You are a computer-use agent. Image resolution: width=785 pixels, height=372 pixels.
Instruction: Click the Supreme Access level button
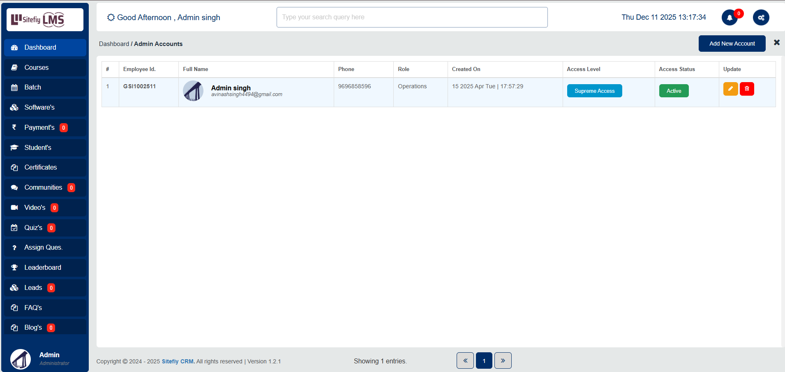pos(594,91)
